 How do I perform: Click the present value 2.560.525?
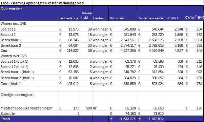point(156,40)
